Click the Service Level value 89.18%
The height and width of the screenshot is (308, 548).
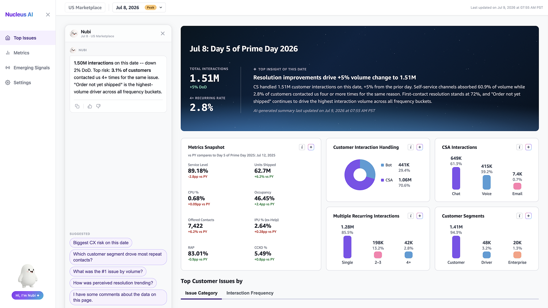(198, 171)
